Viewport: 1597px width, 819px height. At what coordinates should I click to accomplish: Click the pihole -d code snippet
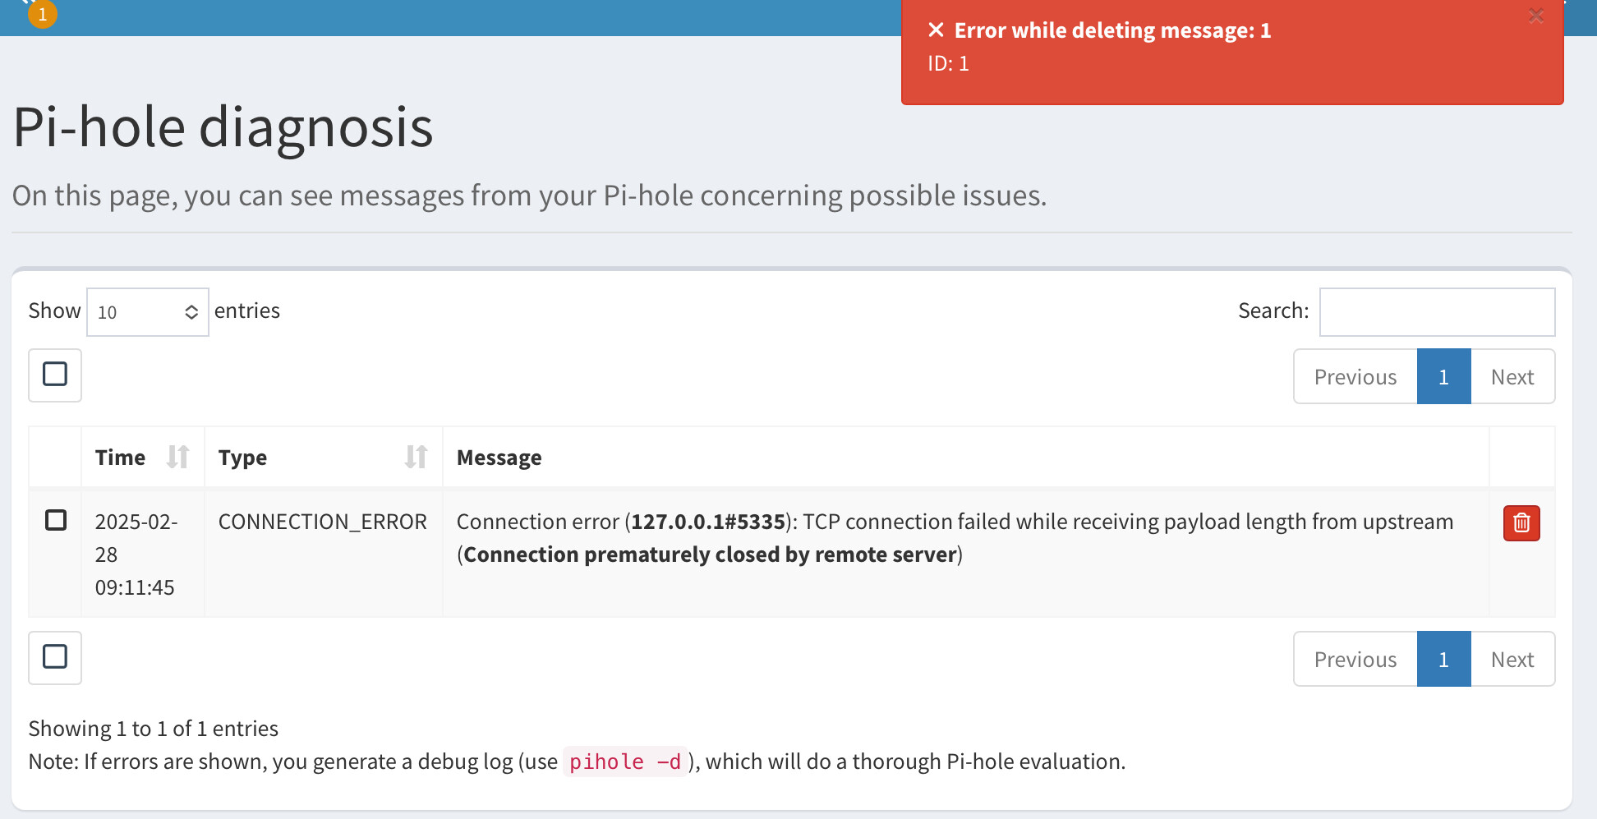pos(626,761)
